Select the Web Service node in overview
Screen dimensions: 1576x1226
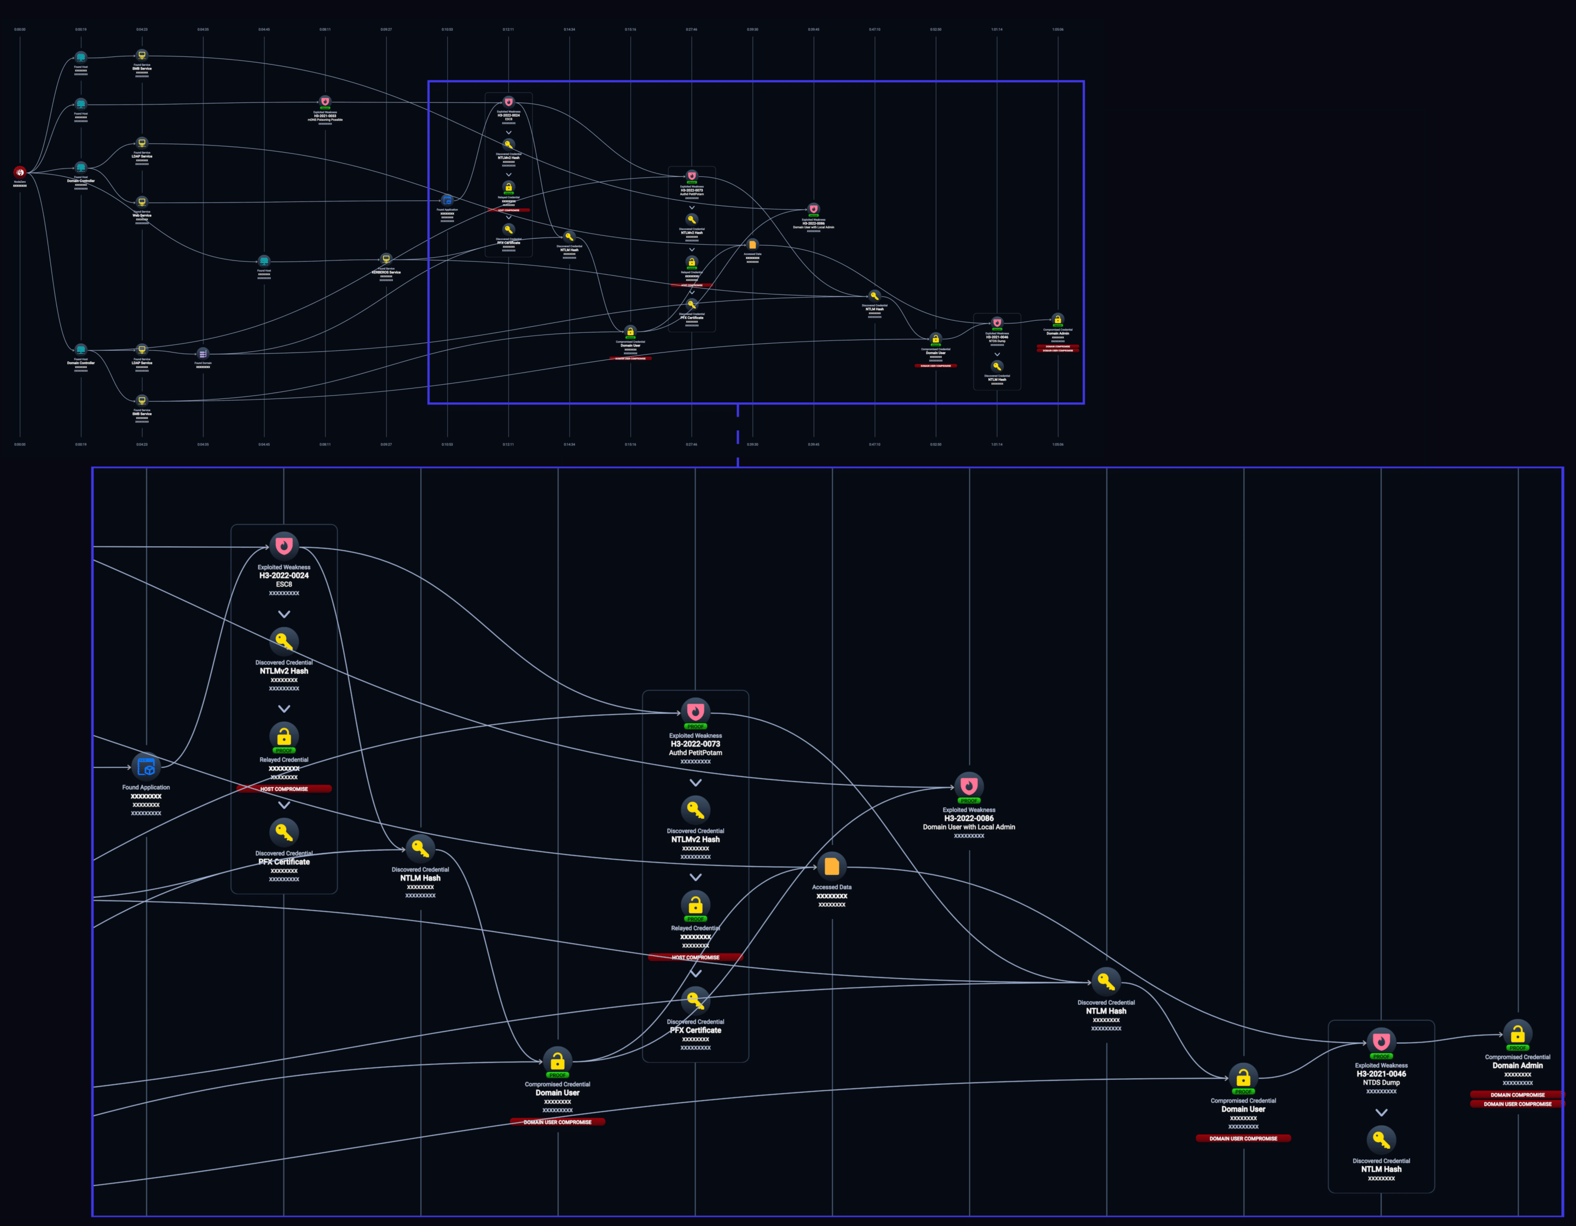click(142, 201)
